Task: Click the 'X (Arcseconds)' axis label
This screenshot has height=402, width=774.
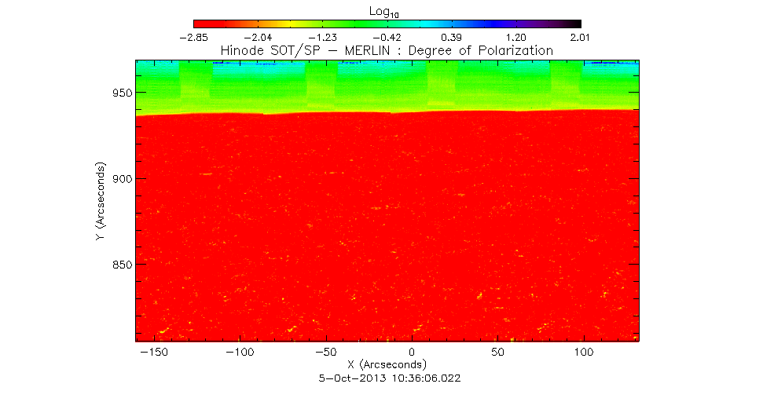Action: [x=387, y=365]
